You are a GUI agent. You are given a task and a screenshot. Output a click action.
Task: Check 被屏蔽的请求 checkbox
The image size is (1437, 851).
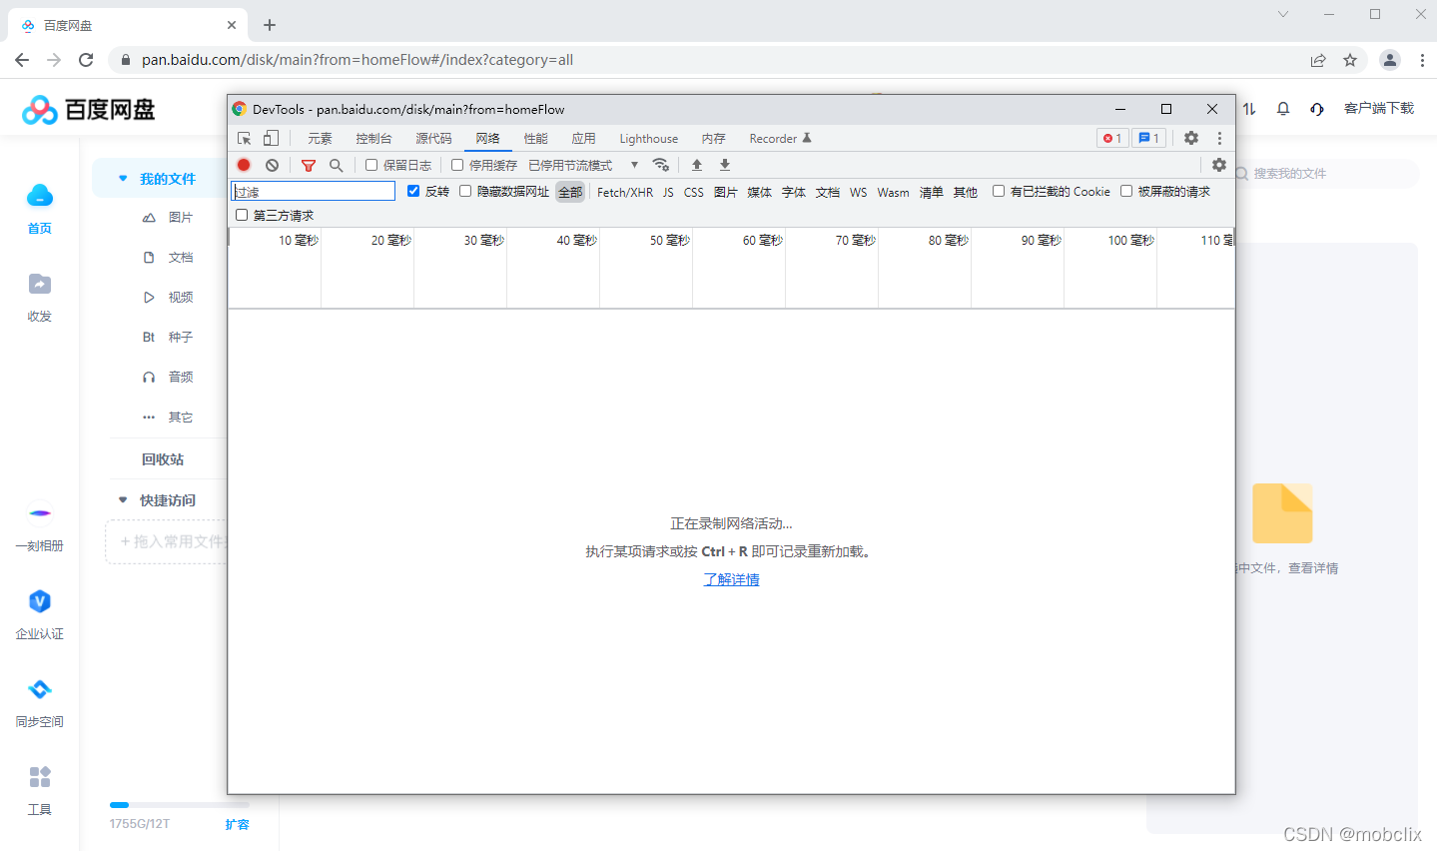click(x=1126, y=191)
